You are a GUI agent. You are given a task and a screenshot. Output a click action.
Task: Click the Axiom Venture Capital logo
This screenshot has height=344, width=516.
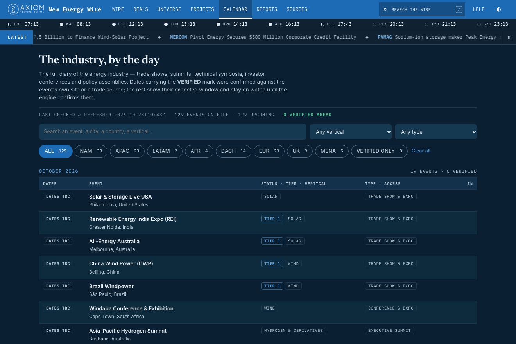26,9
